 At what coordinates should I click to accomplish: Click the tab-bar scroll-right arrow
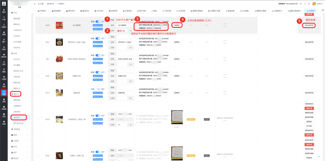point(318,10)
